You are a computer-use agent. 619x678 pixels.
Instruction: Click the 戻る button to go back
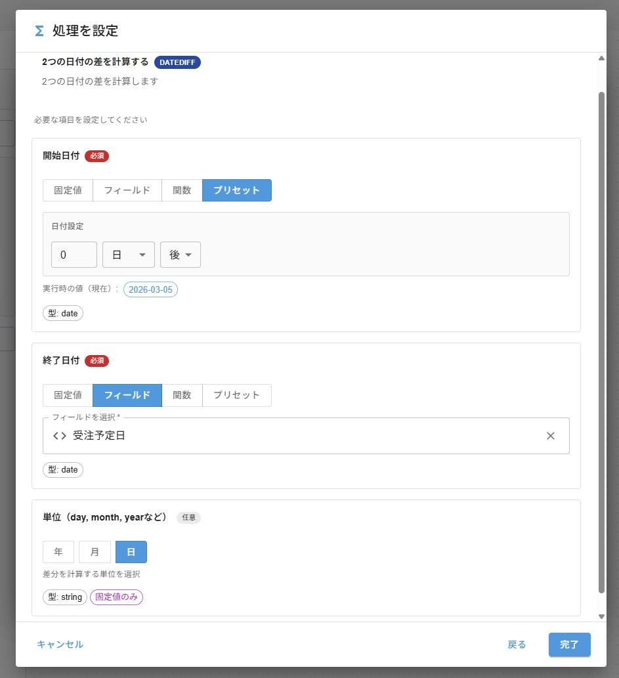coord(516,644)
